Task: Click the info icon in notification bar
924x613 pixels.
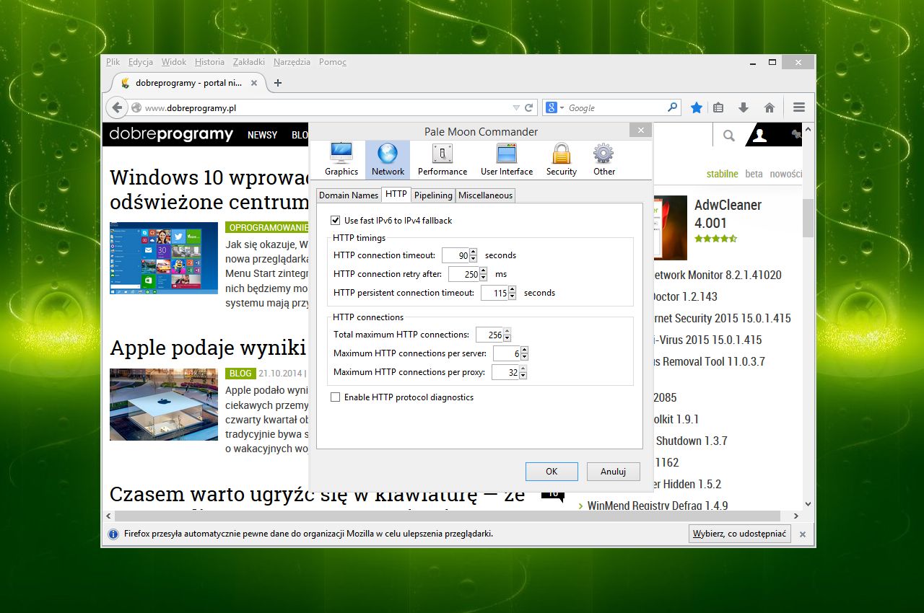Action: click(x=113, y=534)
